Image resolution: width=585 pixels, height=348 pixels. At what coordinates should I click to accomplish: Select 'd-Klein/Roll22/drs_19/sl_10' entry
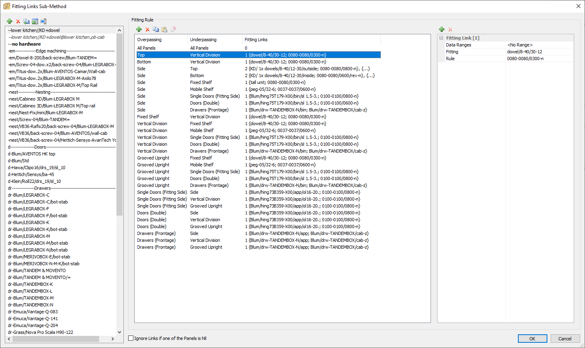tap(61, 181)
